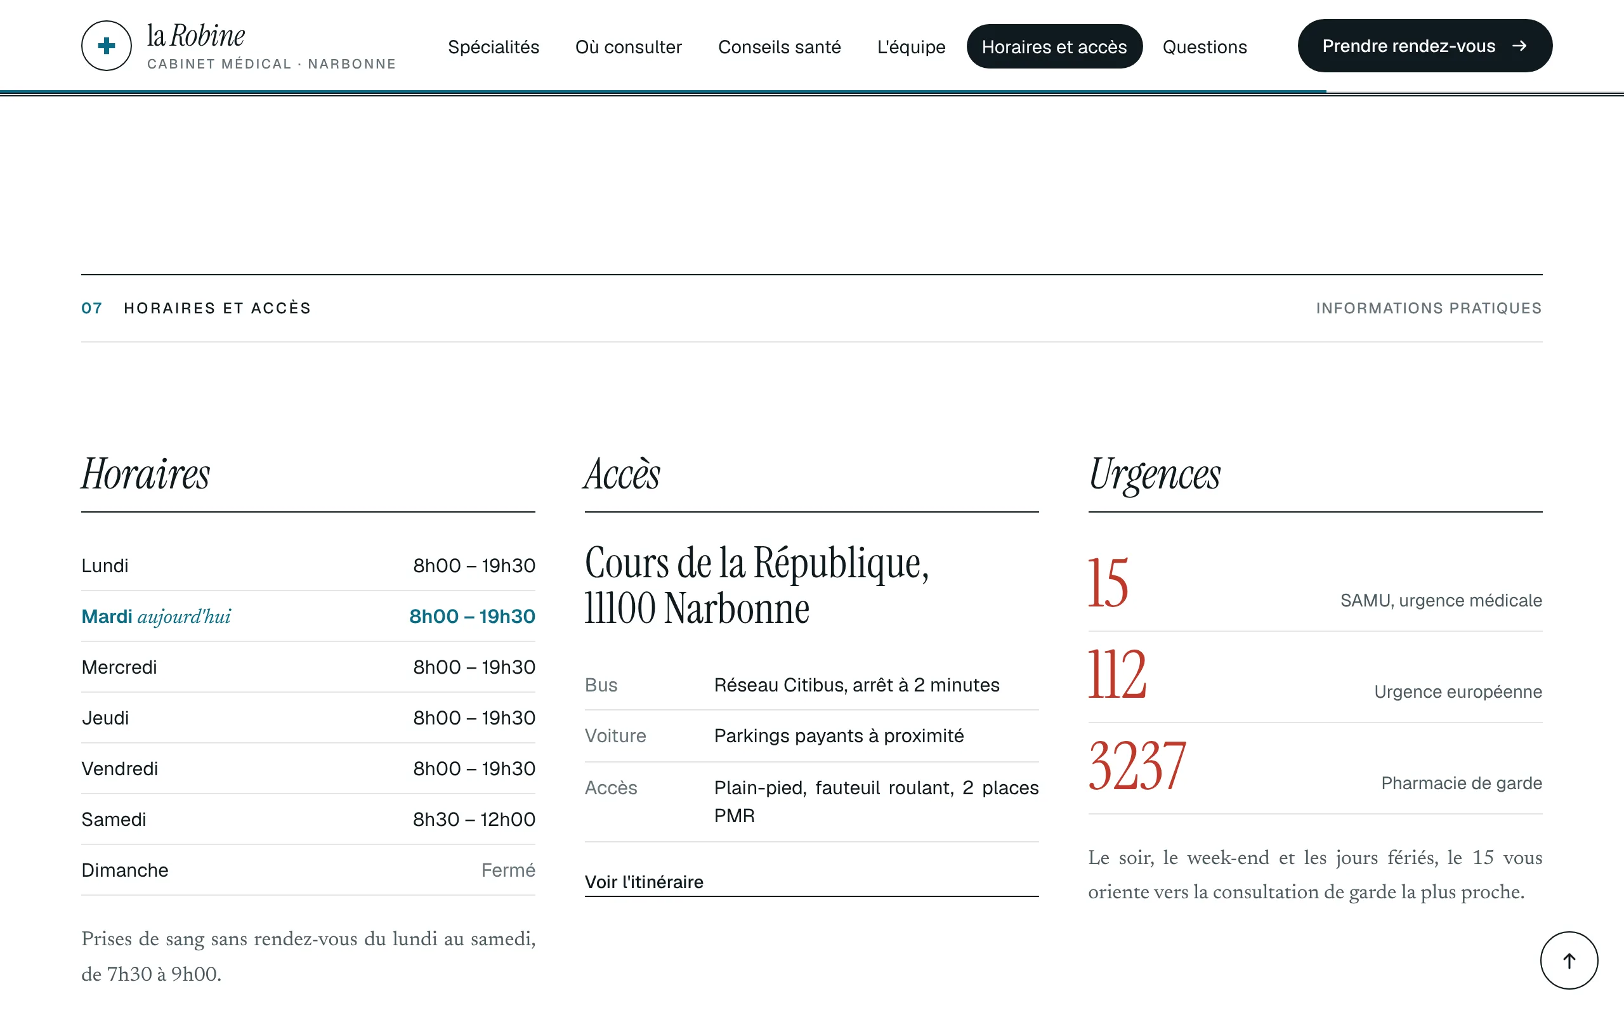Select L'équipe navigation link
The image size is (1624, 1015).
pos(911,46)
